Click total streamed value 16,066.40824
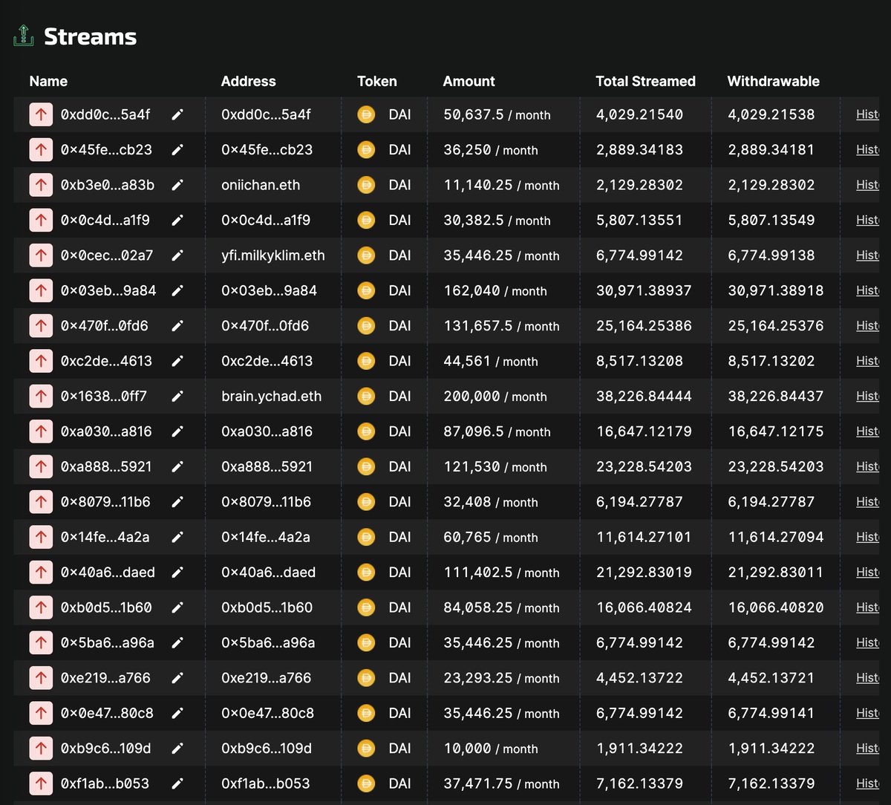Image resolution: width=891 pixels, height=805 pixels. pyautogui.click(x=644, y=607)
